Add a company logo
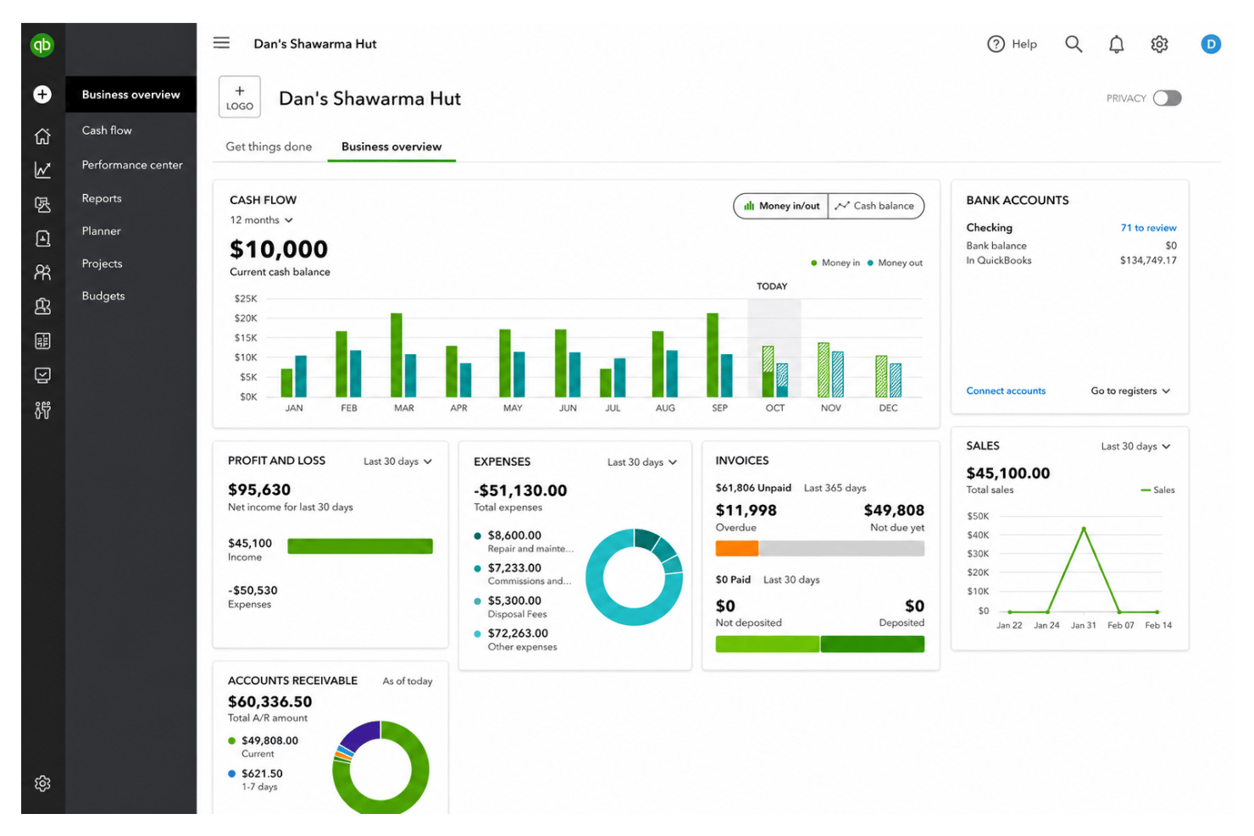This screenshot has height=836, width=1254. point(240,97)
